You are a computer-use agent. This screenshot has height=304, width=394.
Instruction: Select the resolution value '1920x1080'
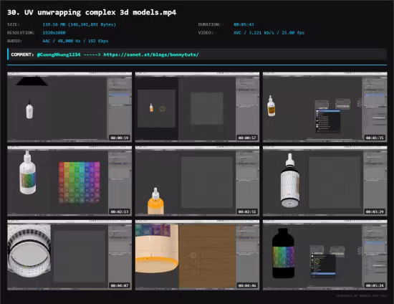[x=54, y=33]
